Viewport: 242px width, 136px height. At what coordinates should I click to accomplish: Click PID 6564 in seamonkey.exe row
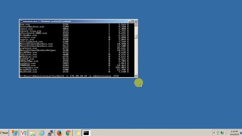click(65, 68)
